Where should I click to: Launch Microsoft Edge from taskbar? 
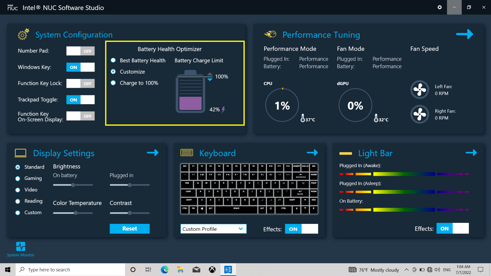tap(164, 270)
